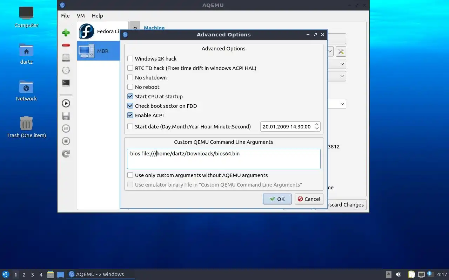Uncheck Start CPU at startup
The height and width of the screenshot is (280, 449).
[130, 97]
